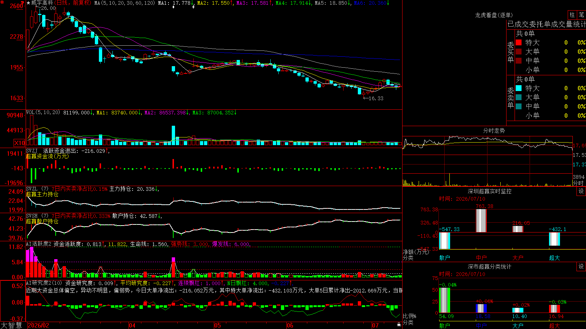Click the small cross marker below the MA1 arrow

coord(193,7)
